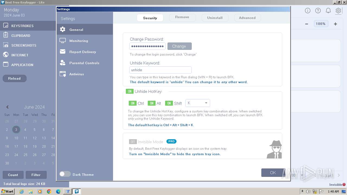Viewport: 347px width, 195px height.
Task: Select the General gear icon in Settings
Action: click(63, 30)
